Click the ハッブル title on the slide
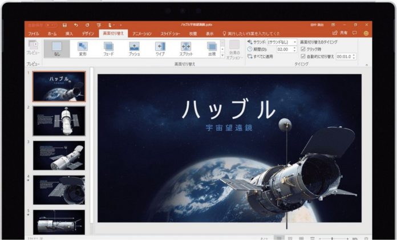 [229, 109]
